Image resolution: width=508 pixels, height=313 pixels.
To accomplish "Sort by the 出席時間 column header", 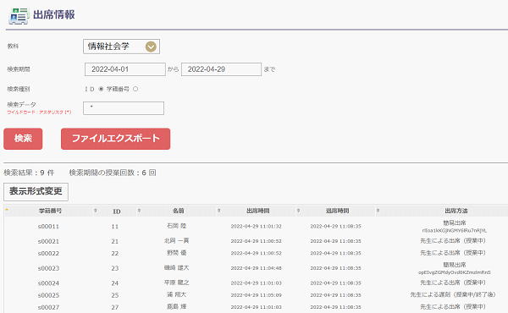I will coord(258,211).
